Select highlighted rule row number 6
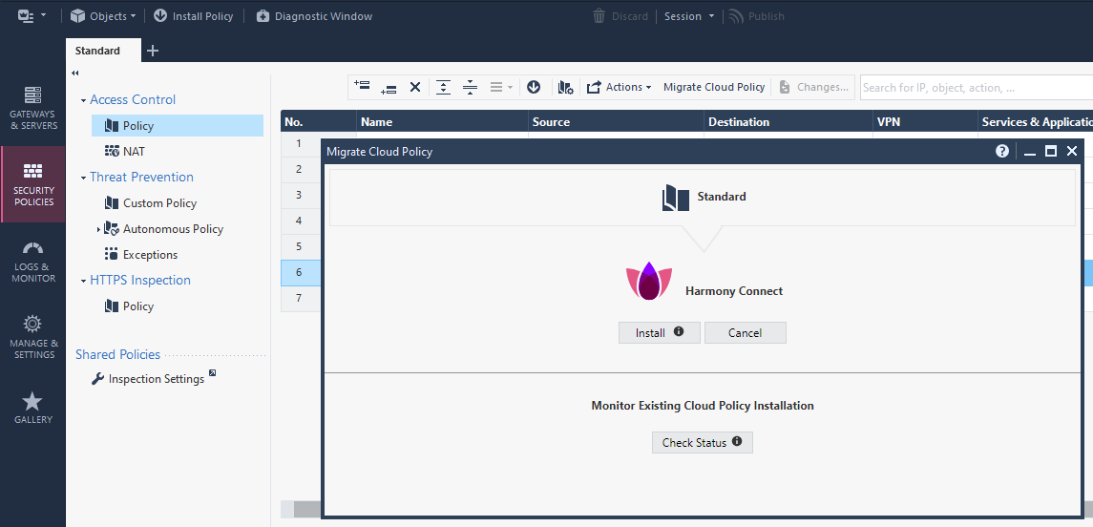This screenshot has width=1093, height=527. point(300,272)
